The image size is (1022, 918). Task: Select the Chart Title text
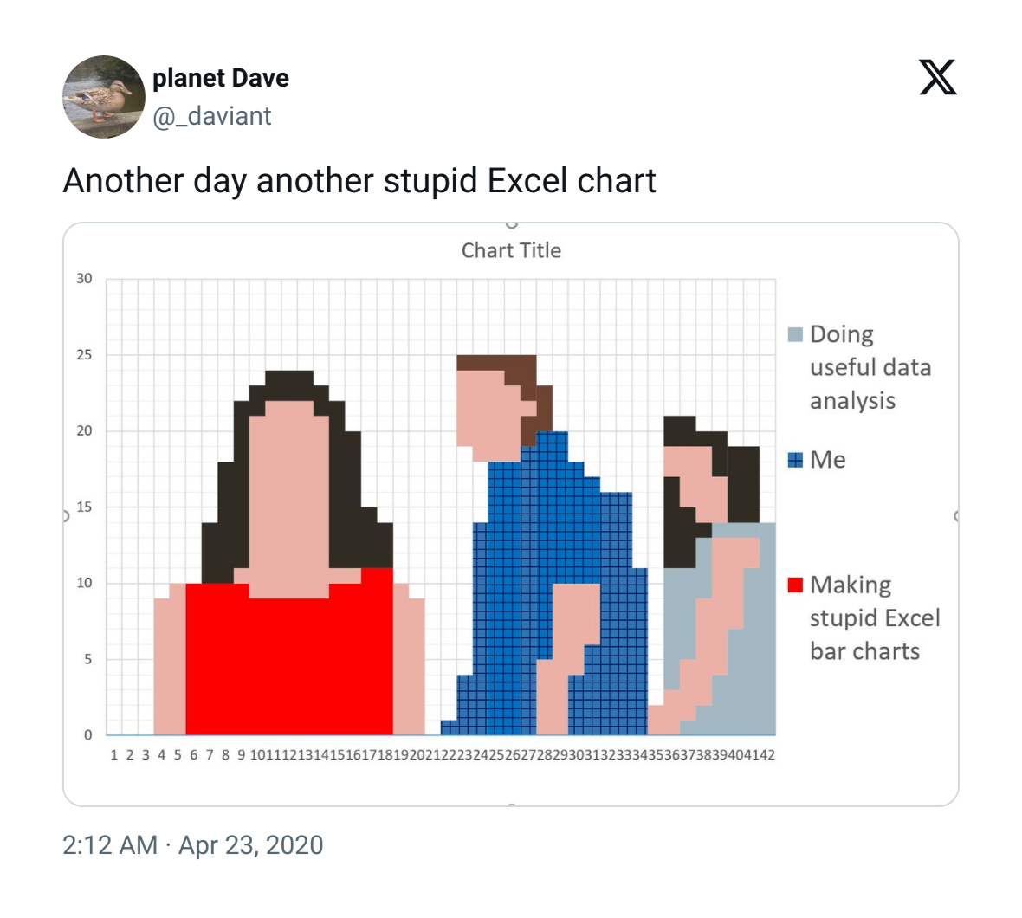tap(511, 250)
